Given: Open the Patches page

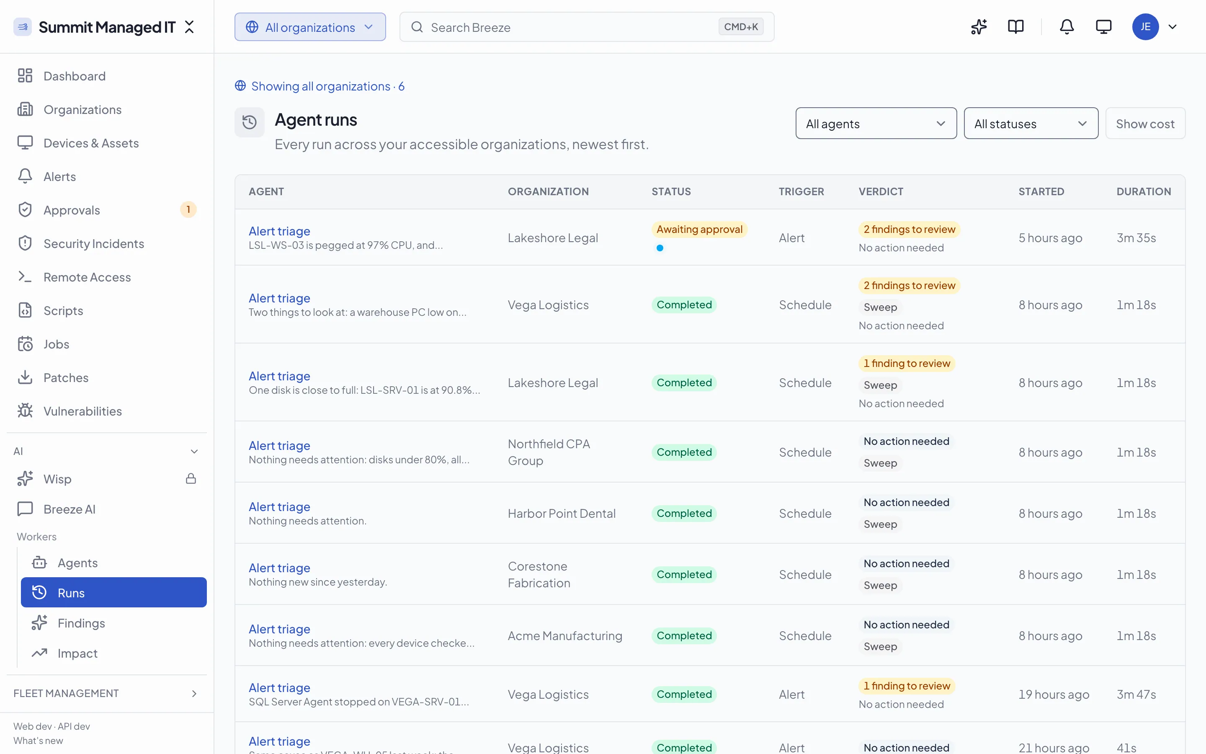Looking at the screenshot, I should click(107, 377).
